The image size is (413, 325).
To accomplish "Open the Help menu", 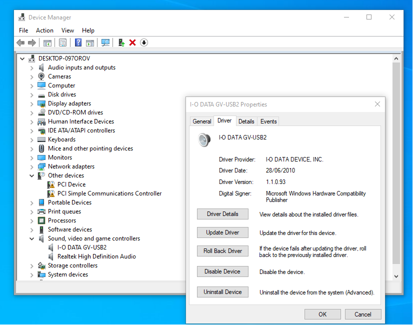I will [88, 30].
